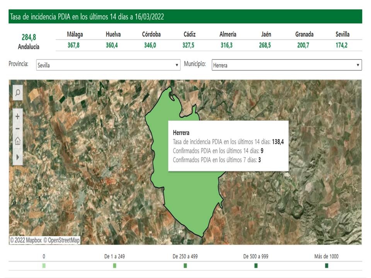The height and width of the screenshot is (278, 371).
Task: Select the Córdoba column header
Action: coord(152,34)
